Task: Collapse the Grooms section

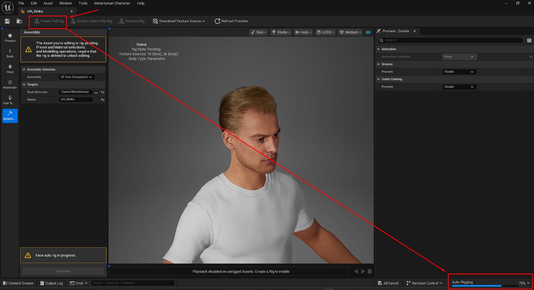Action: tap(378, 64)
